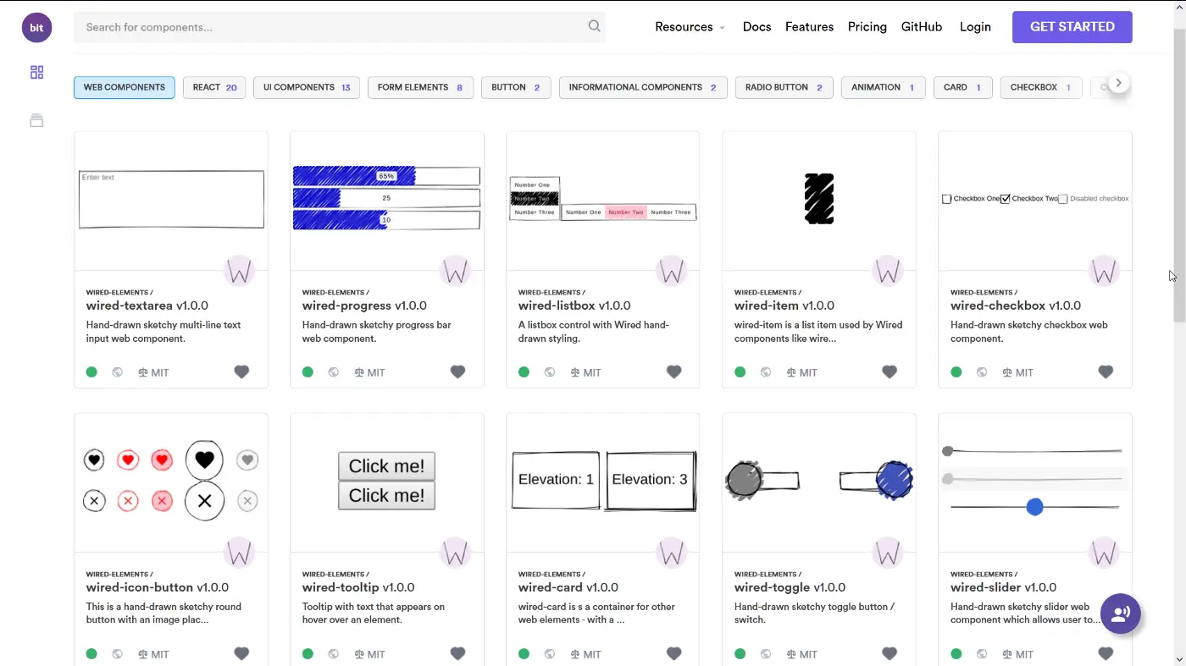This screenshot has height=666, width=1186.
Task: Click the blue slider knob preview
Action: [1034, 507]
